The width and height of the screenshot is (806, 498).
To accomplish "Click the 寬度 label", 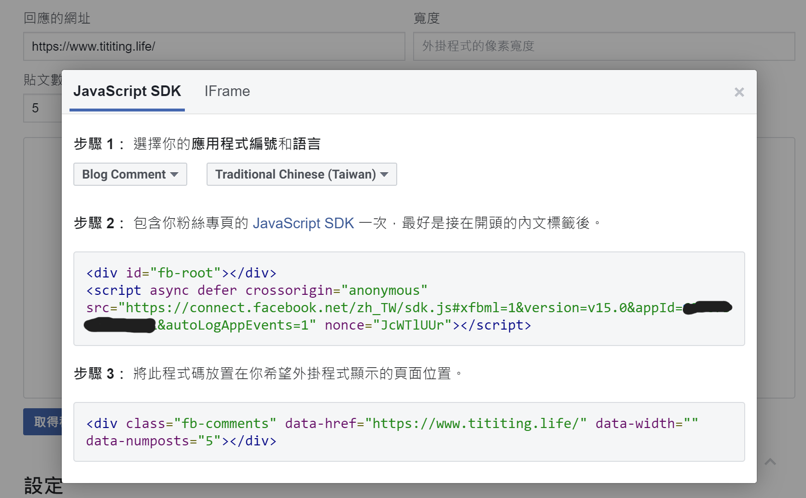I will coord(427,18).
